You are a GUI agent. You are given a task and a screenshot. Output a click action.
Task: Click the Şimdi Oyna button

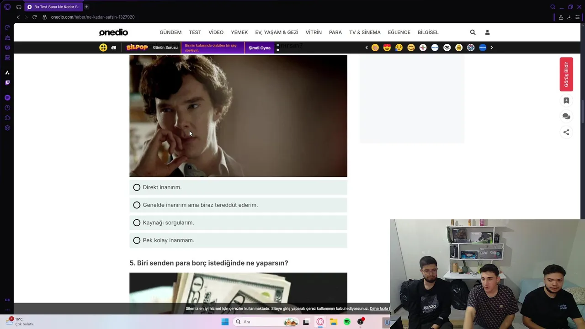(x=260, y=48)
